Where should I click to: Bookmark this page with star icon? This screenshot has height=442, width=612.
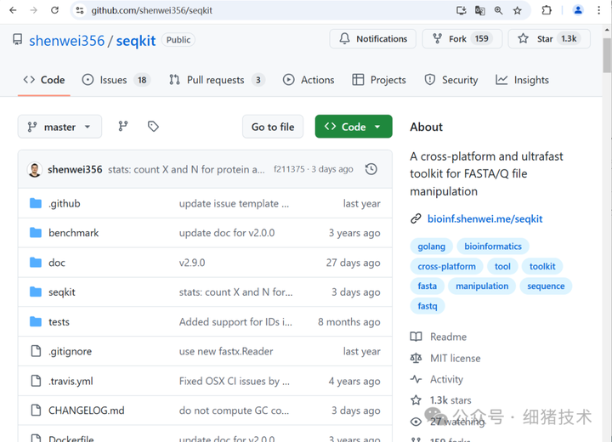(518, 10)
